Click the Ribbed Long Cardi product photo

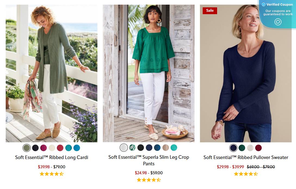click(x=51, y=74)
